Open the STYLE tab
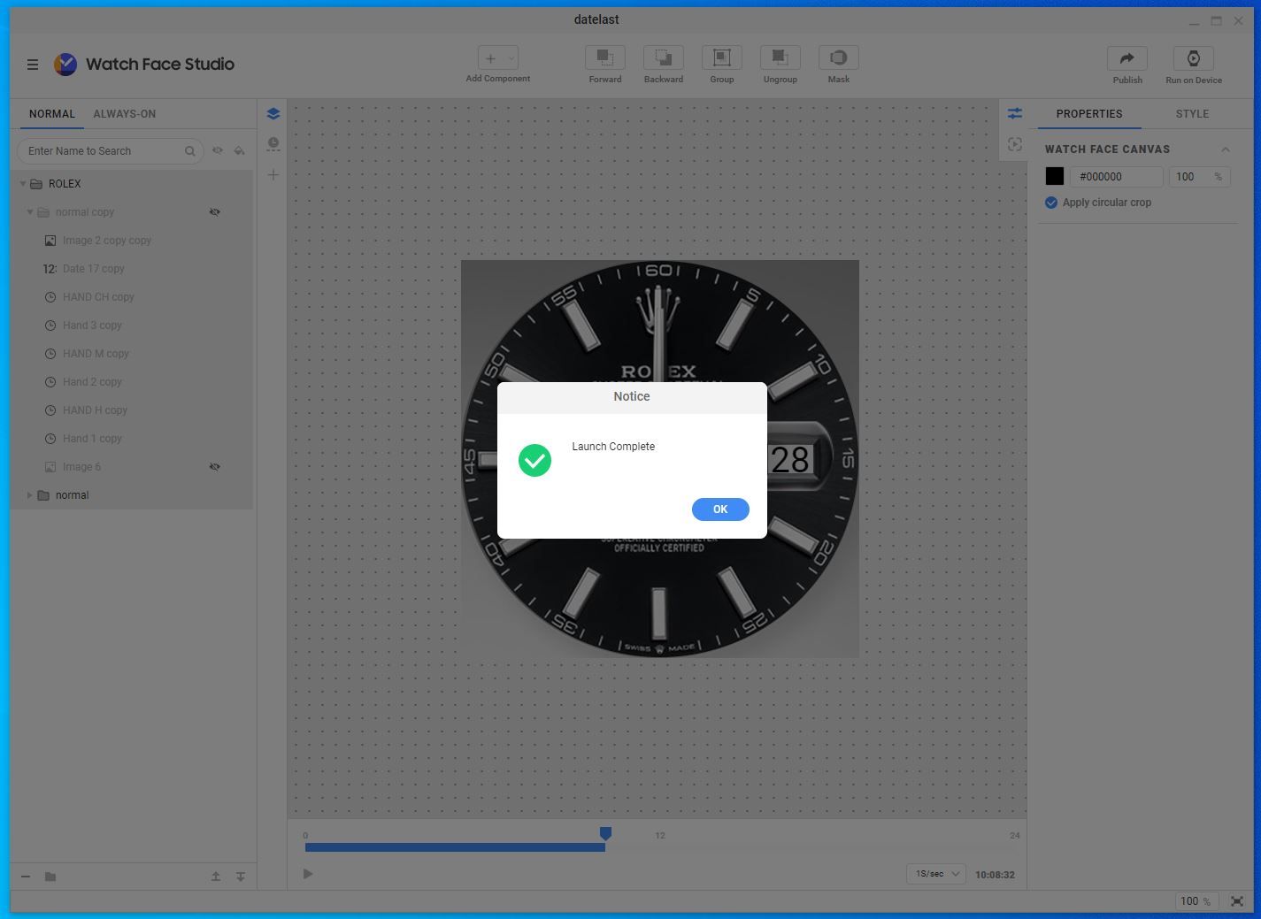Screen dimensions: 1261x919 1192,114
